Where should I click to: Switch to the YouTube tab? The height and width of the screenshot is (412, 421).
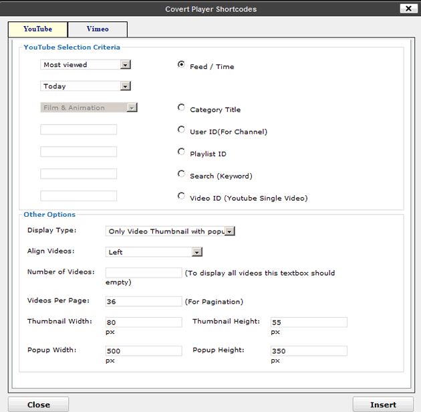coord(38,29)
